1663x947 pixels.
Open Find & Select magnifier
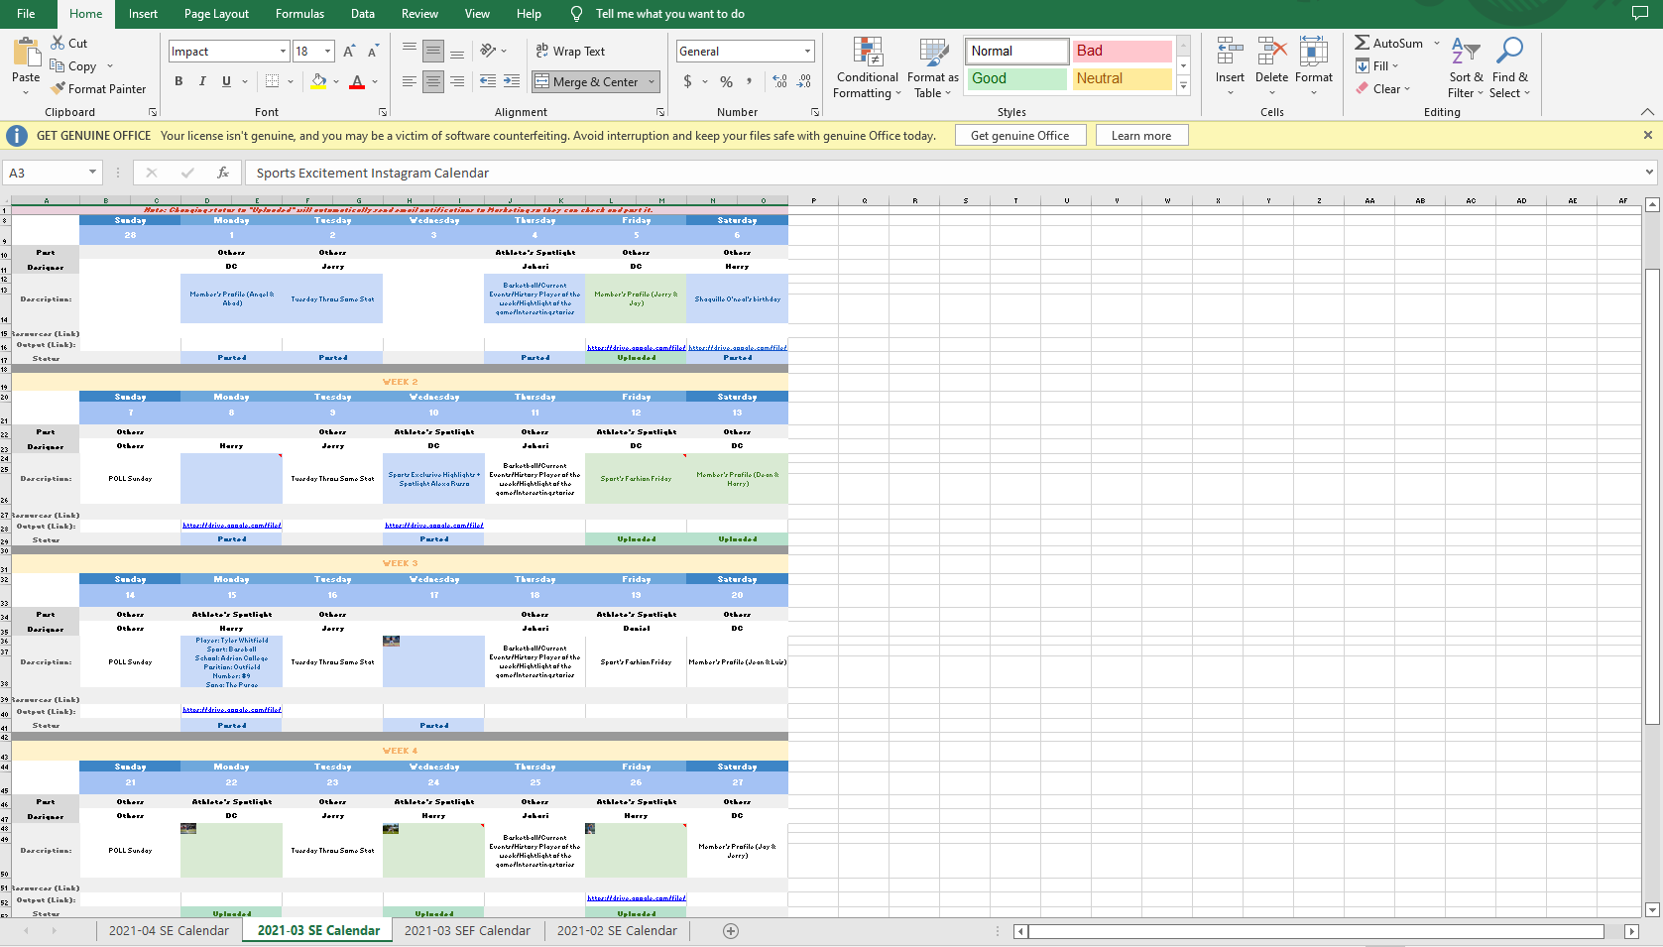coord(1509,68)
